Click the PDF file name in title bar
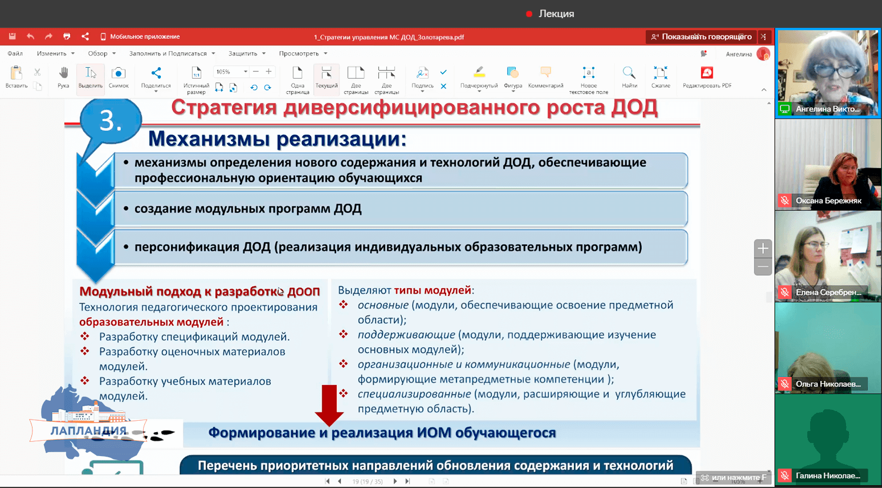Screen dimensions: 882x488 (389, 37)
